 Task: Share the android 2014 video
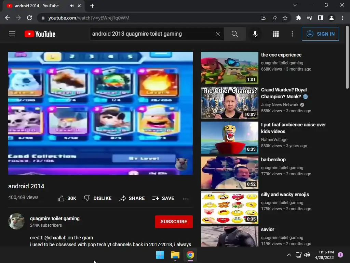click(x=132, y=198)
